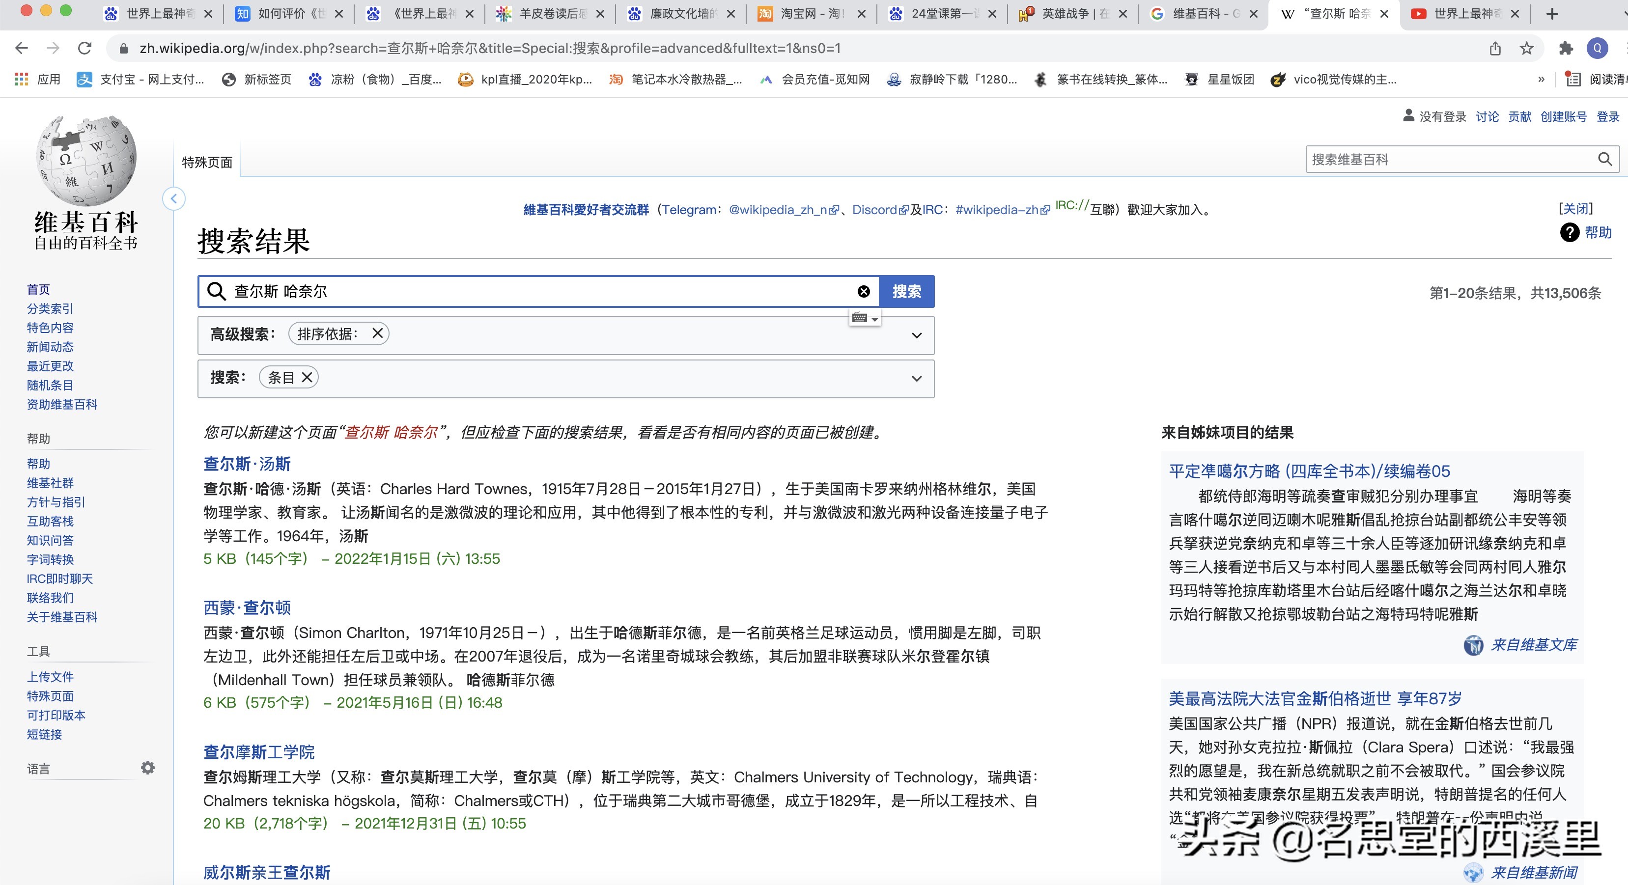Open language settings via the gear icon
The image size is (1628, 885).
tap(147, 768)
